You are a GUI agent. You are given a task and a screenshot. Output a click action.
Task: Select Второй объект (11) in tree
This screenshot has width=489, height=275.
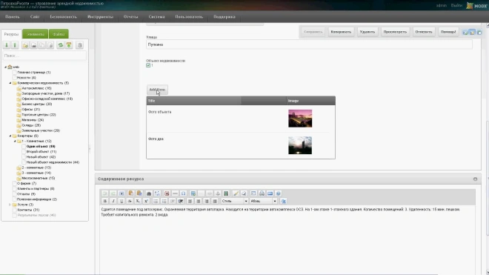pos(41,152)
